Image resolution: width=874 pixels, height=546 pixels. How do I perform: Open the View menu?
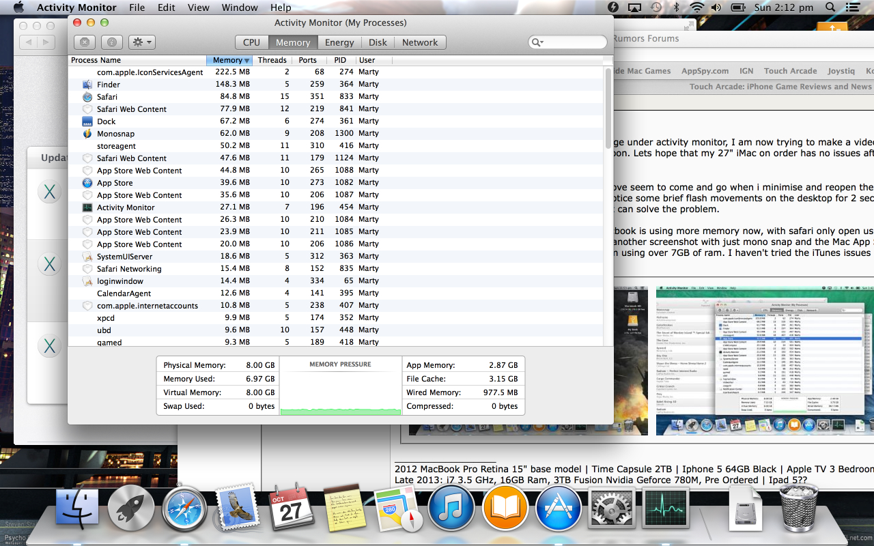(x=199, y=8)
